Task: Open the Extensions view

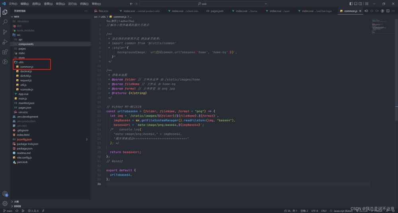Action: pos(5,52)
